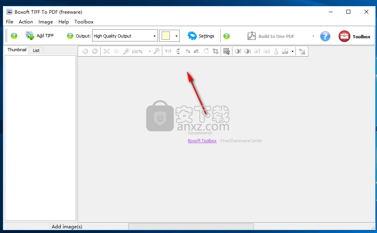This screenshot has width=377, height=233.
Task: Click the color mode split-square icon
Action: coord(285,51)
